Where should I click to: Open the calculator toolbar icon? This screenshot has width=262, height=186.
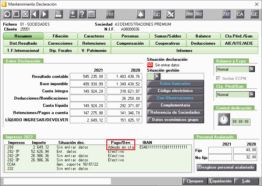[x=92, y=14]
